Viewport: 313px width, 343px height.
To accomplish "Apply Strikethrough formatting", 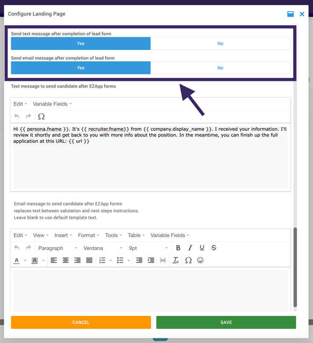I will 214,248.
